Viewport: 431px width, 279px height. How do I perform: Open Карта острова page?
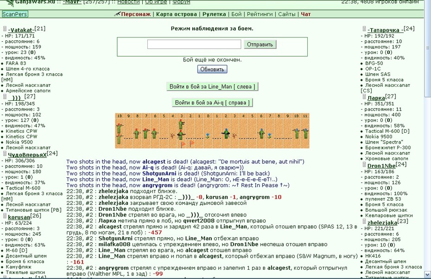coord(177,14)
